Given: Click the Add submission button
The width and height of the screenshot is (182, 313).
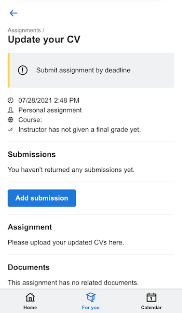Looking at the screenshot, I should point(42,198).
